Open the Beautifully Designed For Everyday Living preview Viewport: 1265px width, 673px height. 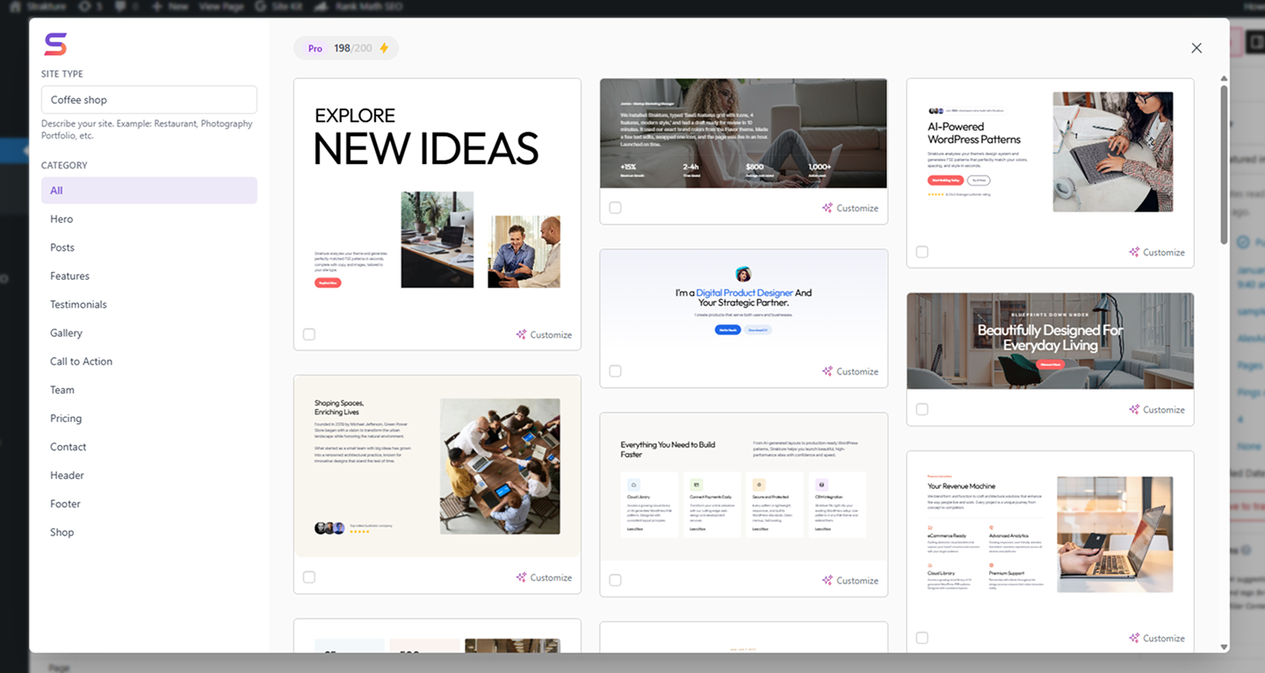tap(1051, 340)
